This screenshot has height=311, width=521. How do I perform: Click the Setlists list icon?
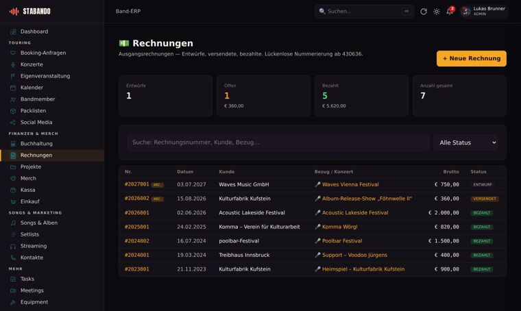(x=13, y=235)
